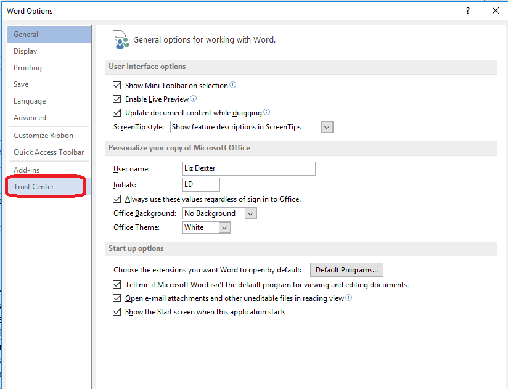The height and width of the screenshot is (389, 508).
Task: Close the Word Options dialog
Action: tap(495, 10)
